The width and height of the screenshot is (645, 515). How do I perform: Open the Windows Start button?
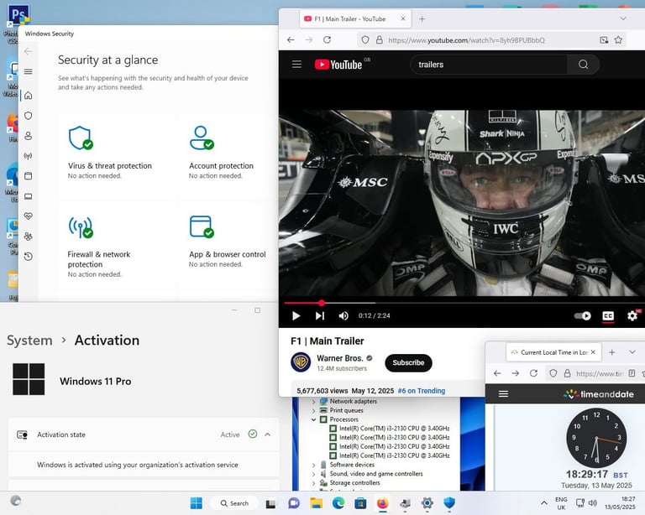point(197,503)
